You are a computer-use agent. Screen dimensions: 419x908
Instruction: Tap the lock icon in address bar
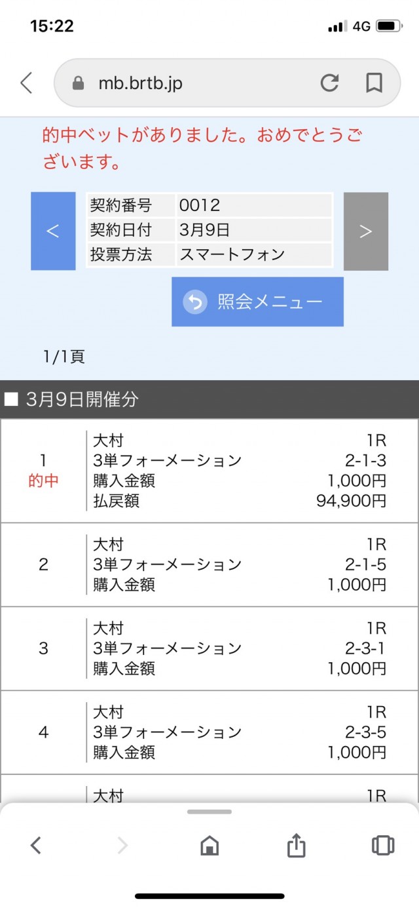pyautogui.click(x=79, y=84)
